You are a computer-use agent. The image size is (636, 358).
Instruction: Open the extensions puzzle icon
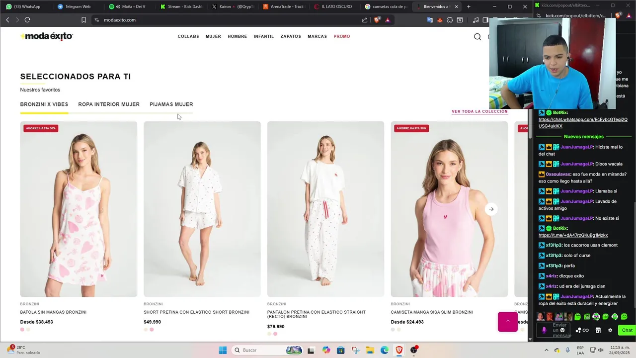[x=450, y=20]
